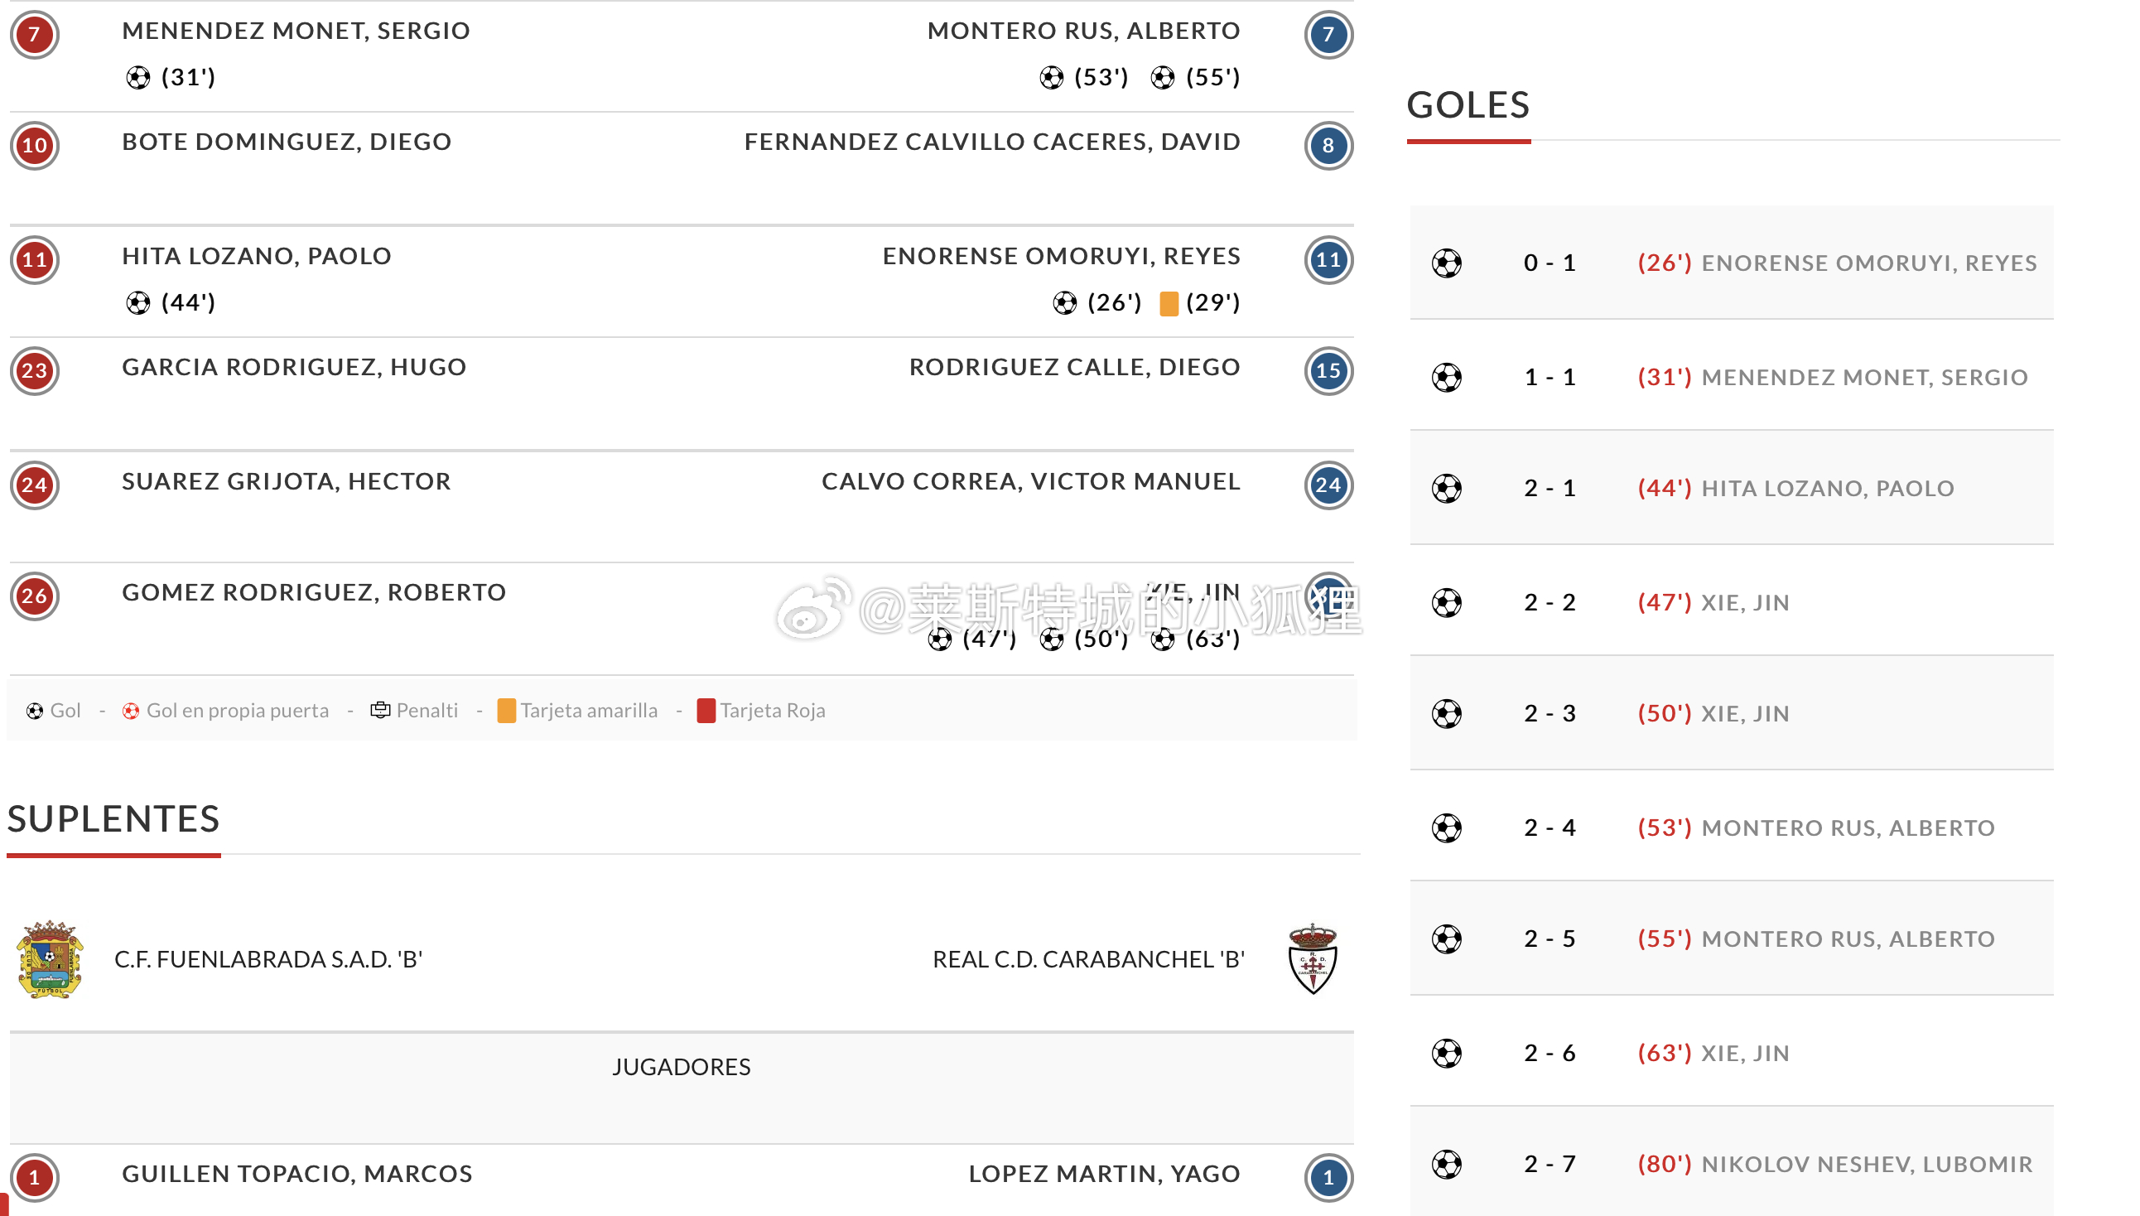Click the red Tarjeta Roja legend swatch
Image resolution: width=2140 pixels, height=1216 pixels.
pyautogui.click(x=706, y=711)
